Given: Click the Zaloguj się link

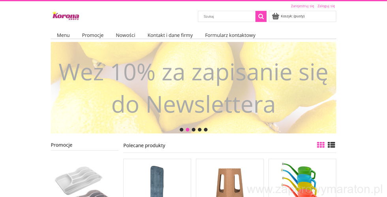Looking at the screenshot, I should point(326,6).
